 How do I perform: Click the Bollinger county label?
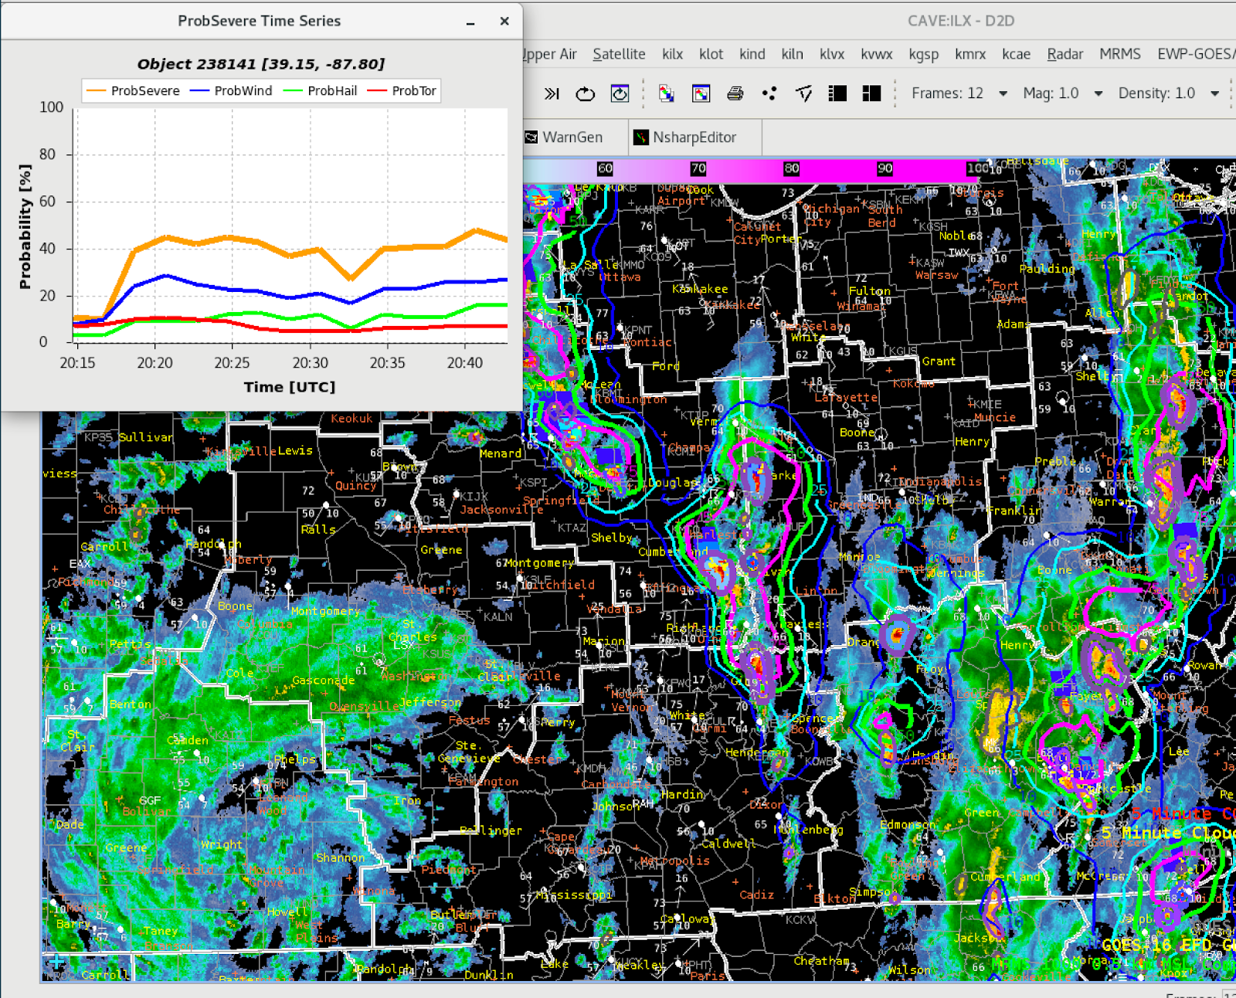(x=491, y=831)
